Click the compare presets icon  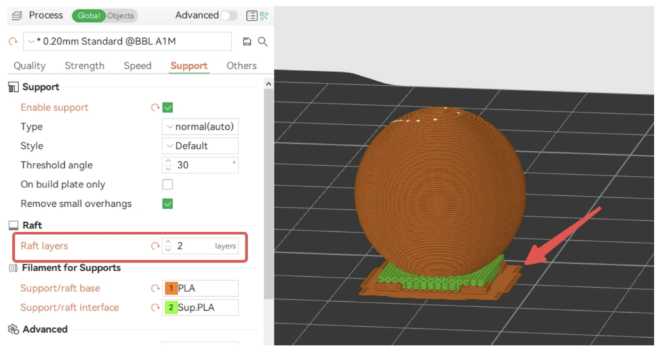[264, 15]
